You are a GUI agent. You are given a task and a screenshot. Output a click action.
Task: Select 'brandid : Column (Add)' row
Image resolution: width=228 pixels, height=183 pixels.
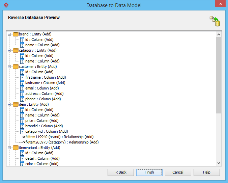pos(44,126)
